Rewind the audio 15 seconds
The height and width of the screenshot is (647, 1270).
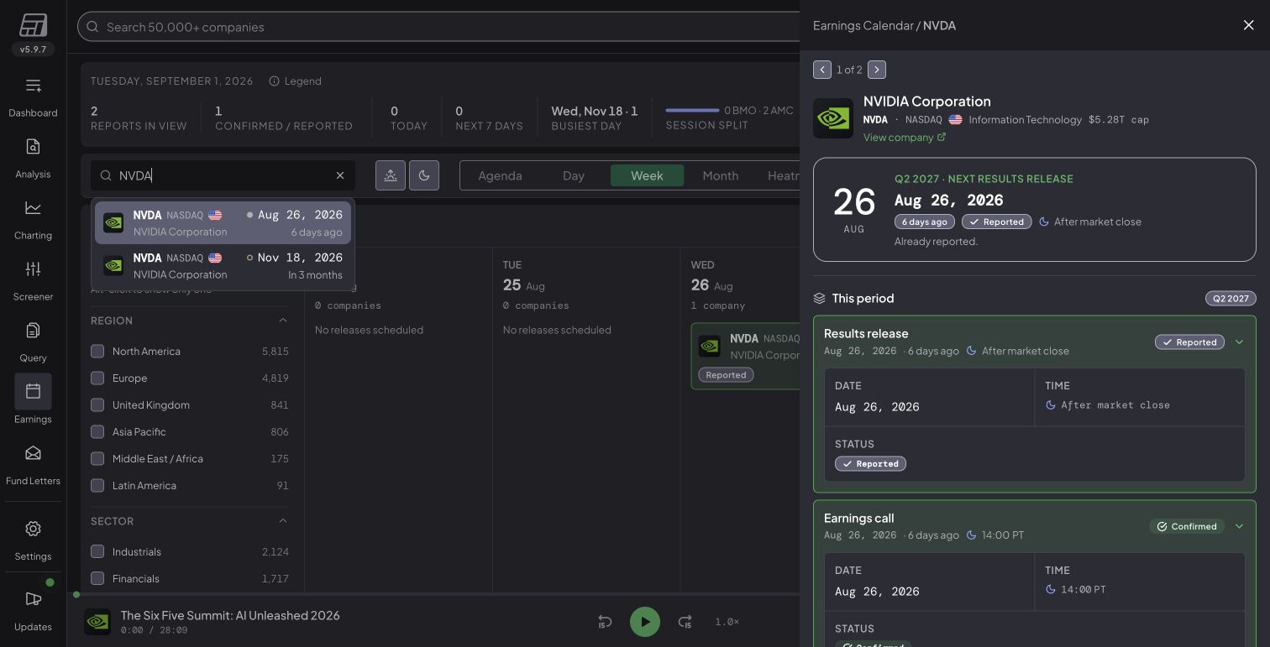coord(605,622)
